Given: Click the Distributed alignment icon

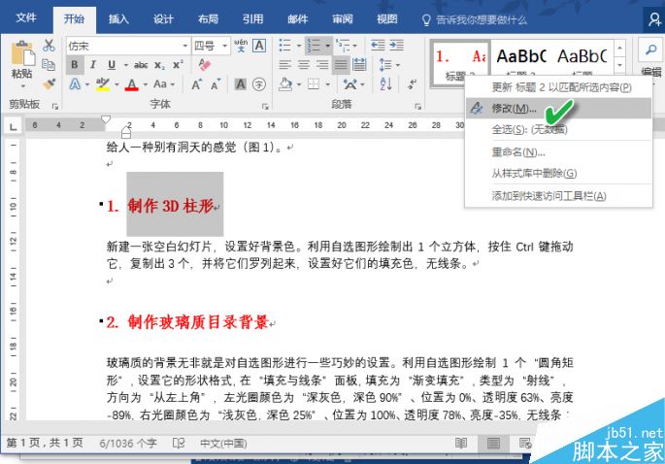Looking at the screenshot, I should coord(359,65).
